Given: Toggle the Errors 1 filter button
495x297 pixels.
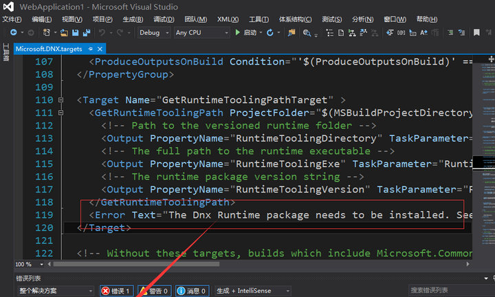Looking at the screenshot, I should click(x=116, y=291).
